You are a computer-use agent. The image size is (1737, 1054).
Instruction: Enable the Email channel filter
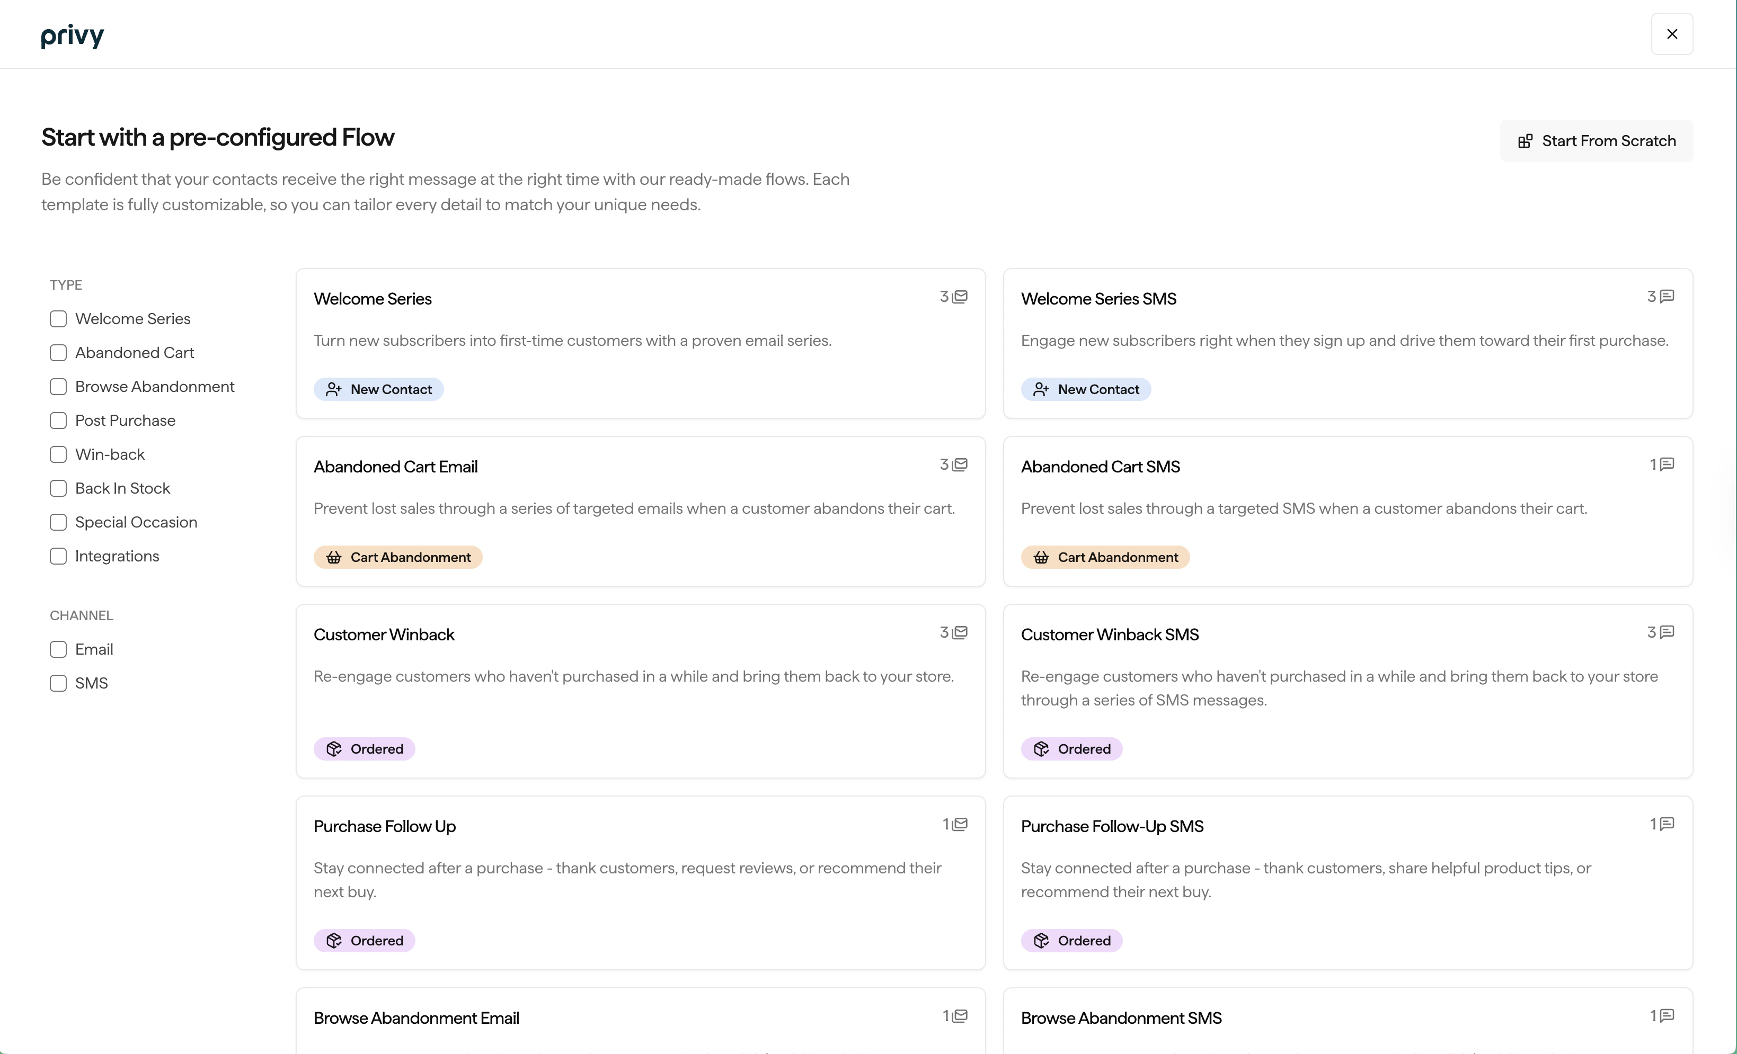[x=58, y=649]
